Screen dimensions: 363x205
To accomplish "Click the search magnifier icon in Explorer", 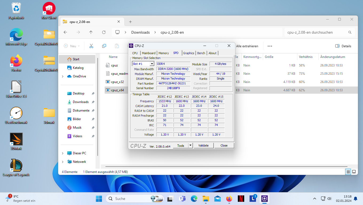I will point(350,32).
